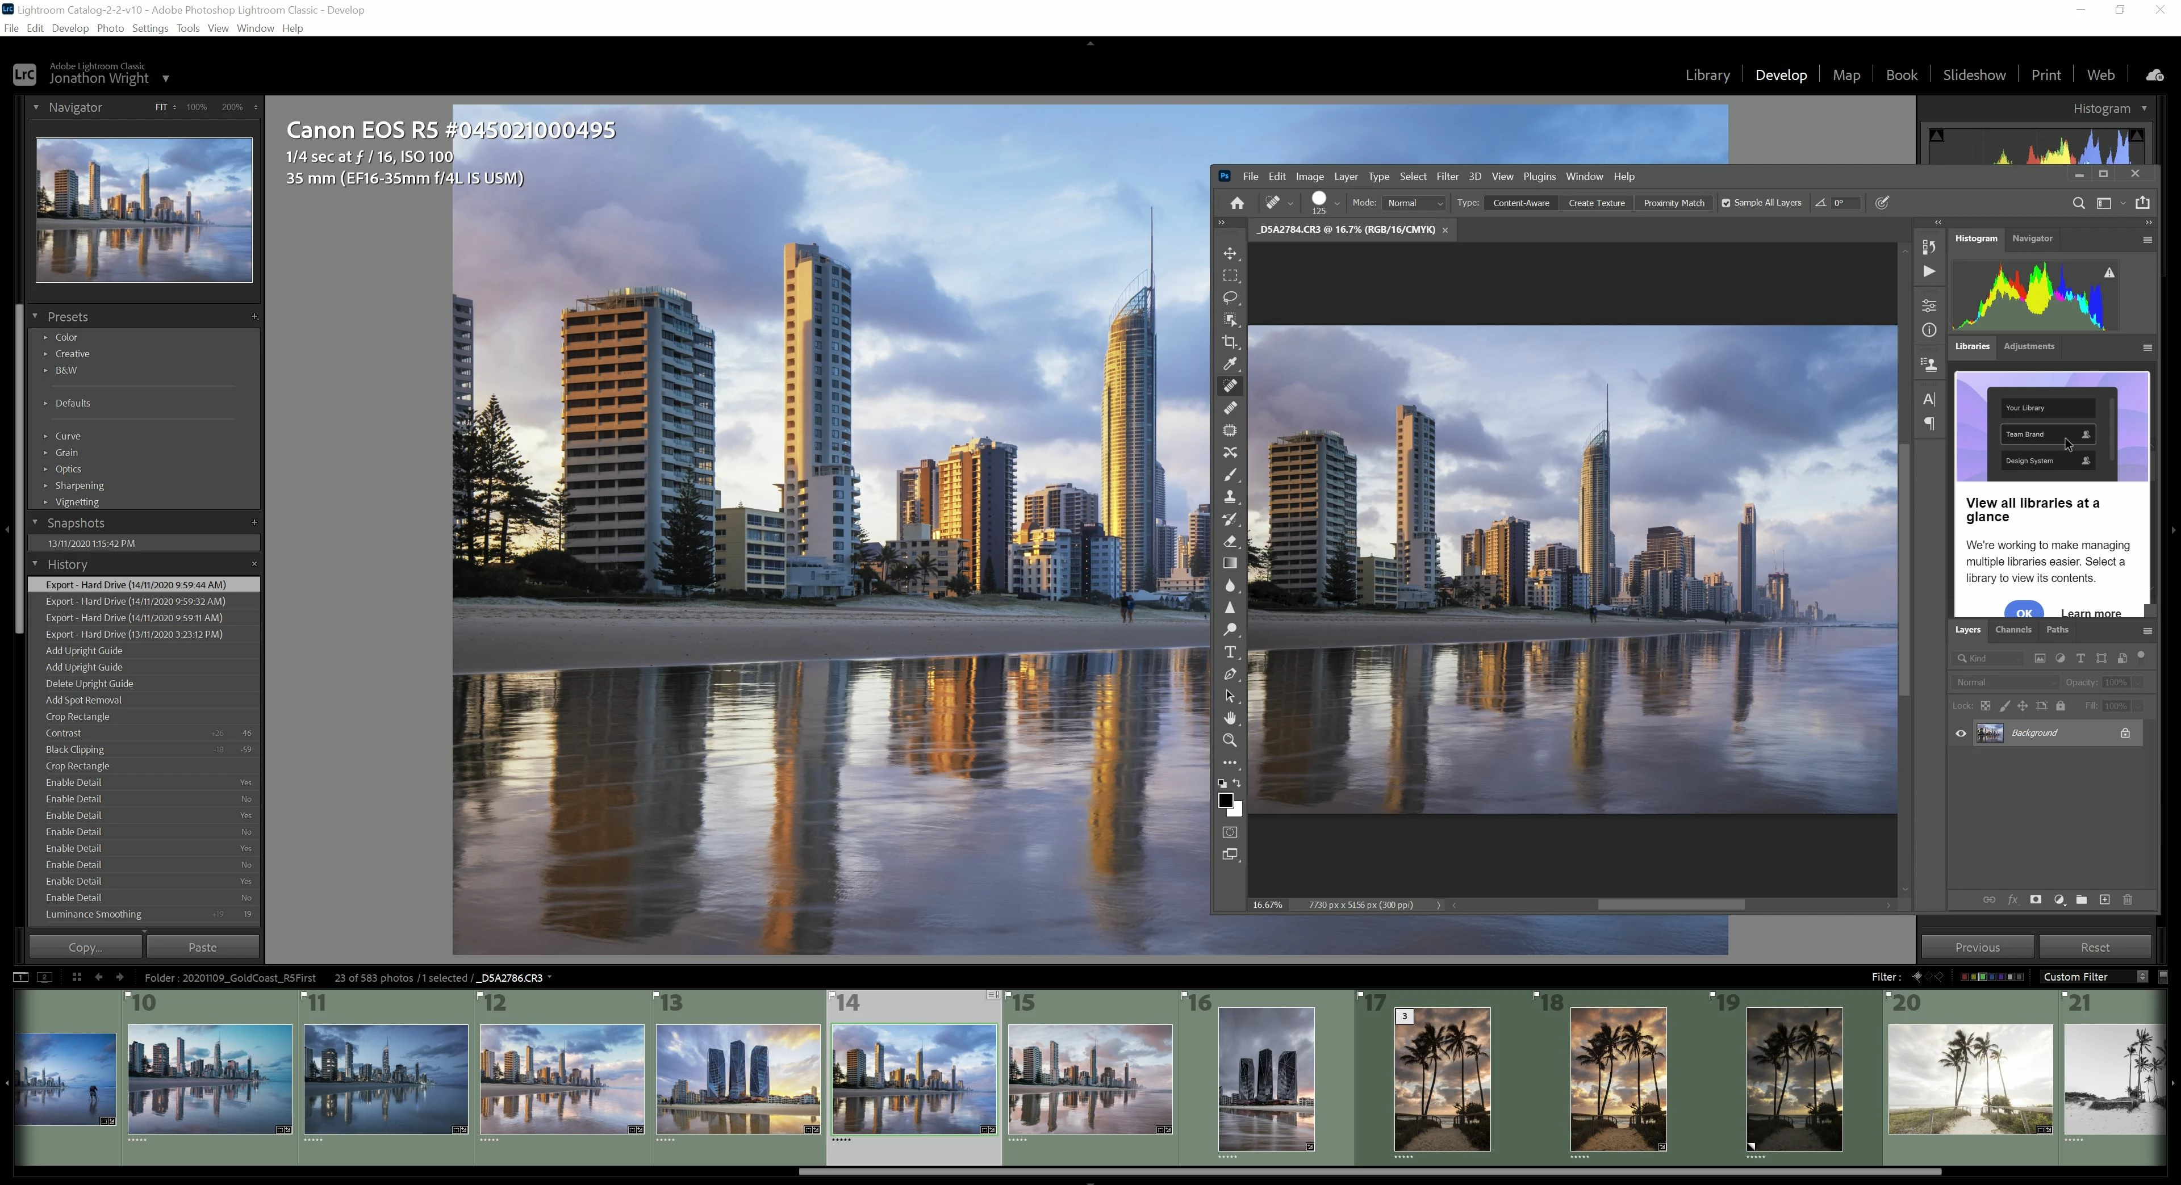The image size is (2181, 1185).
Task: Click the Photoshop home icon
Action: 1237,203
